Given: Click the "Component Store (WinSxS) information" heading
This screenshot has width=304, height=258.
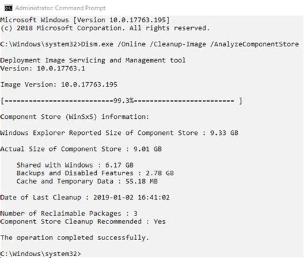Looking at the screenshot, I should click(x=75, y=117).
